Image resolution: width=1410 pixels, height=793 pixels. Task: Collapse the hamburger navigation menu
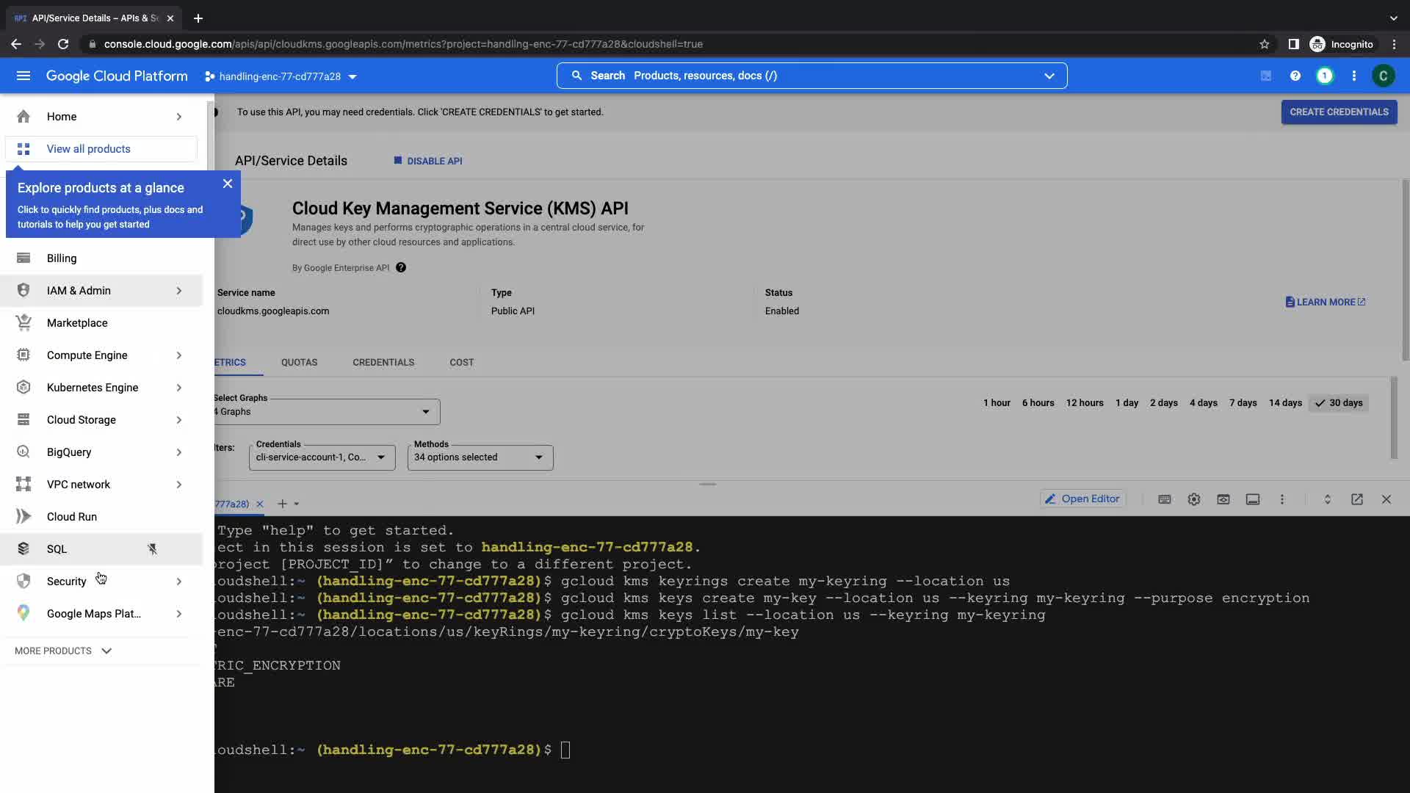tap(23, 76)
